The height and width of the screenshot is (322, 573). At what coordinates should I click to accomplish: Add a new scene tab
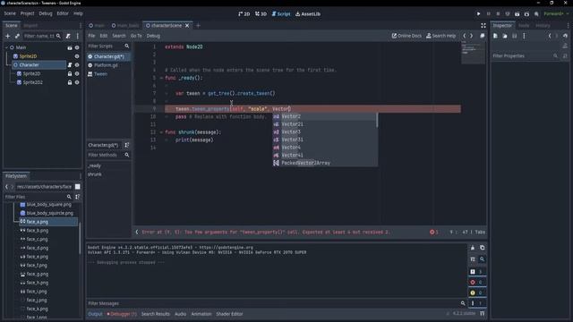coord(198,26)
